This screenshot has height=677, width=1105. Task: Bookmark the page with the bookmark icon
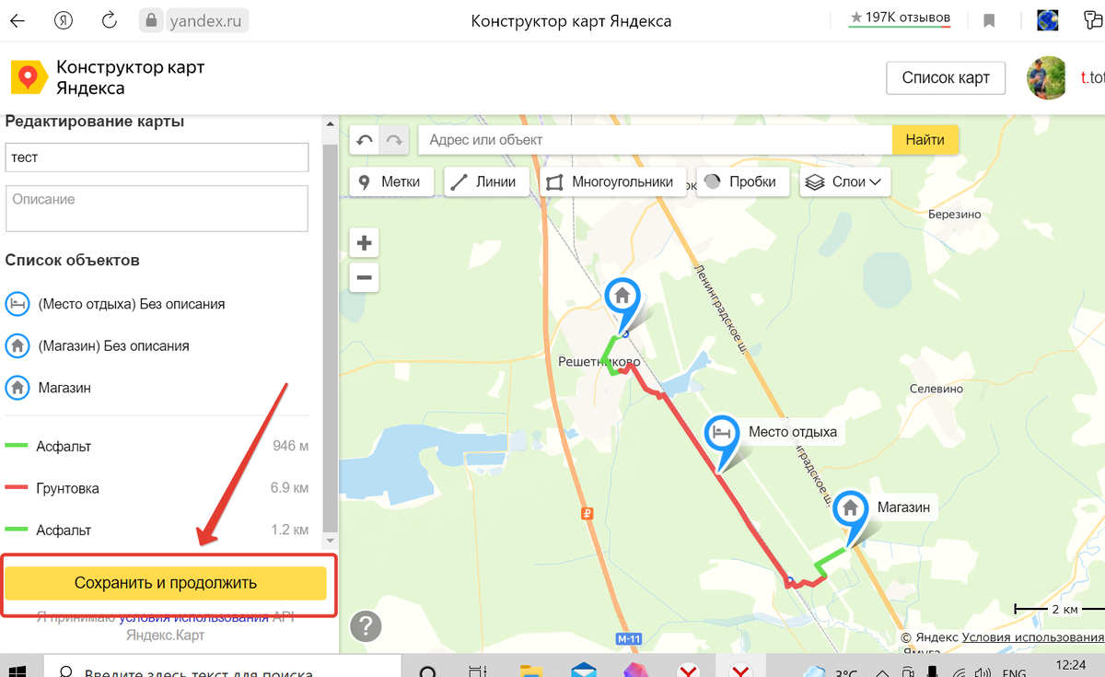click(x=990, y=20)
